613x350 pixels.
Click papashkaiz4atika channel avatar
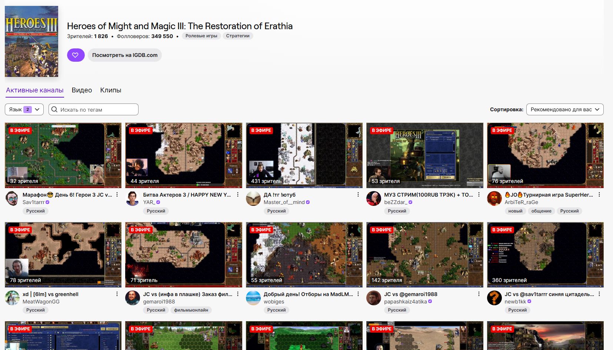pyautogui.click(x=374, y=298)
